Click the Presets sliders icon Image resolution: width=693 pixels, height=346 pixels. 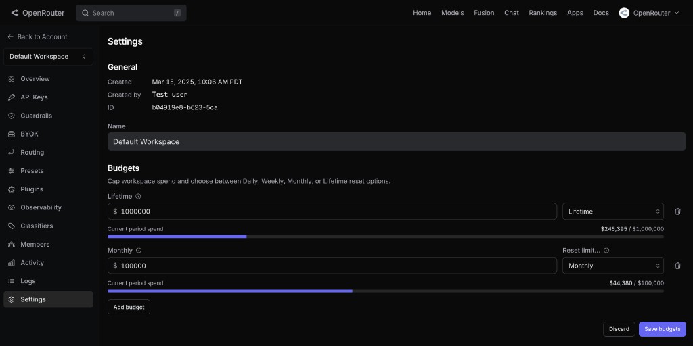pos(12,171)
